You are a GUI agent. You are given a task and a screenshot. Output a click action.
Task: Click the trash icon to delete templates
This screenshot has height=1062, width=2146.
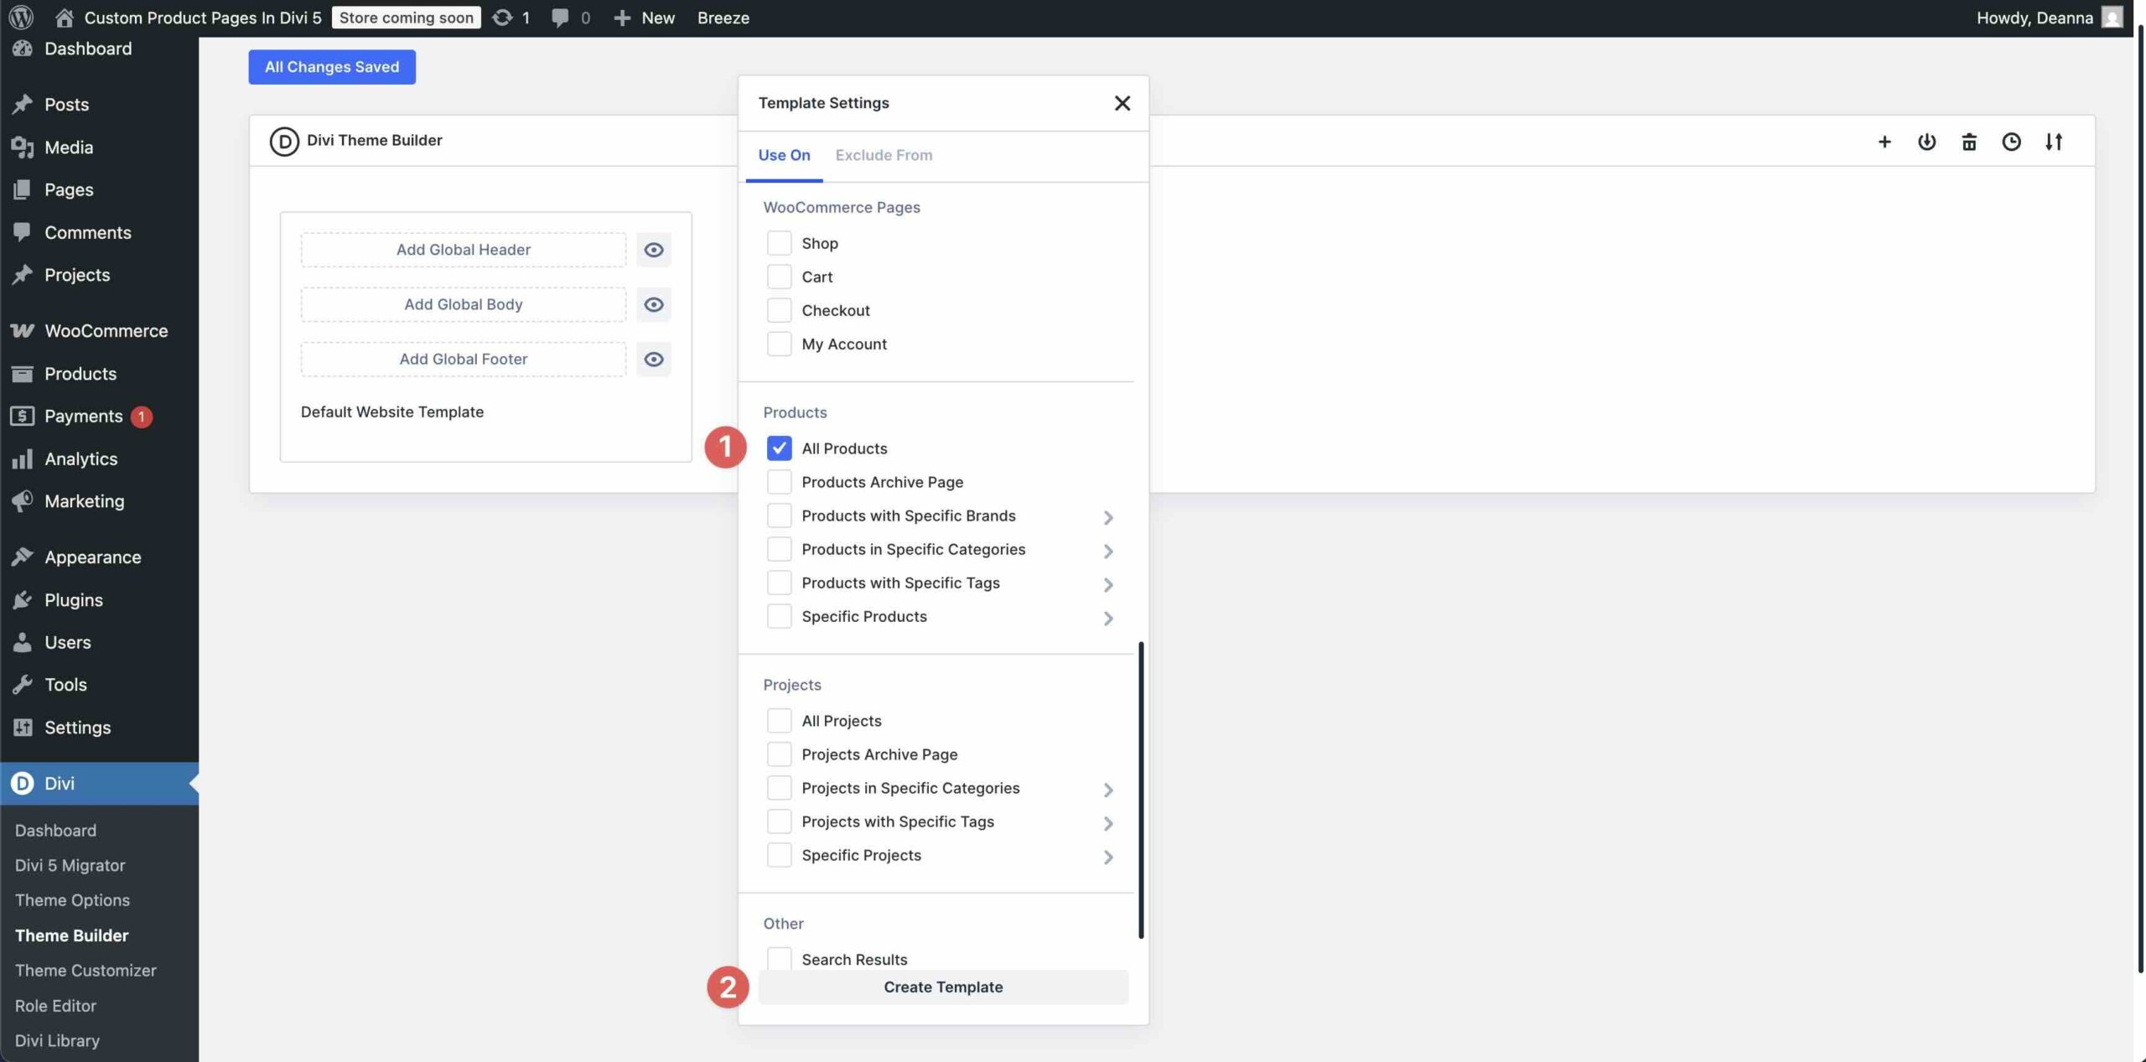point(1969,141)
